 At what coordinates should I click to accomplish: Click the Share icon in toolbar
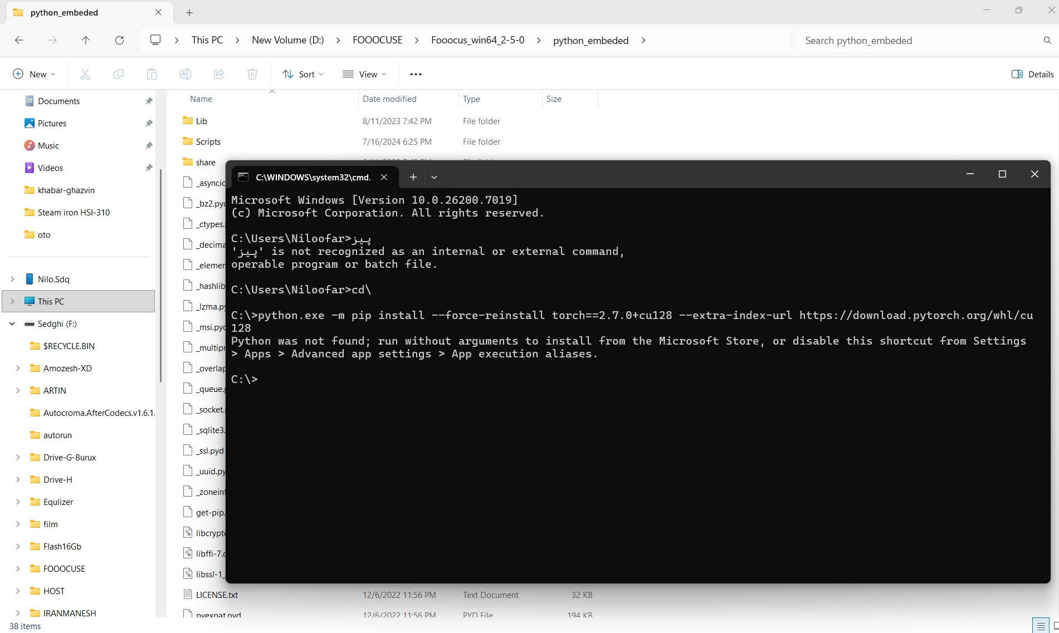219,74
